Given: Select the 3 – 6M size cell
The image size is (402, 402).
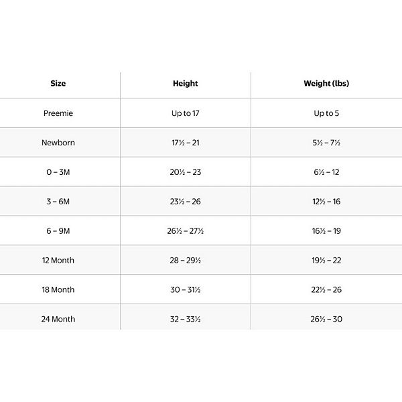Looking at the screenshot, I should (x=58, y=202).
